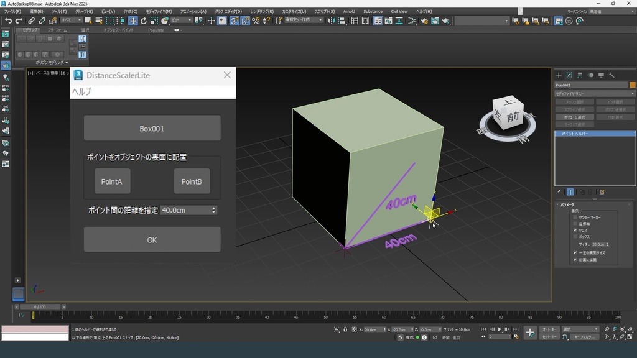637x358 pixels.
Task: Enable the ボックス checkbox
Action: tap(575, 237)
